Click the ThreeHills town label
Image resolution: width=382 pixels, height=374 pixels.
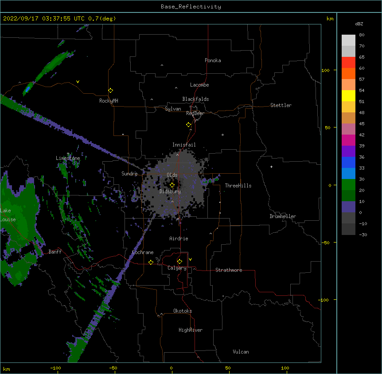point(238,186)
